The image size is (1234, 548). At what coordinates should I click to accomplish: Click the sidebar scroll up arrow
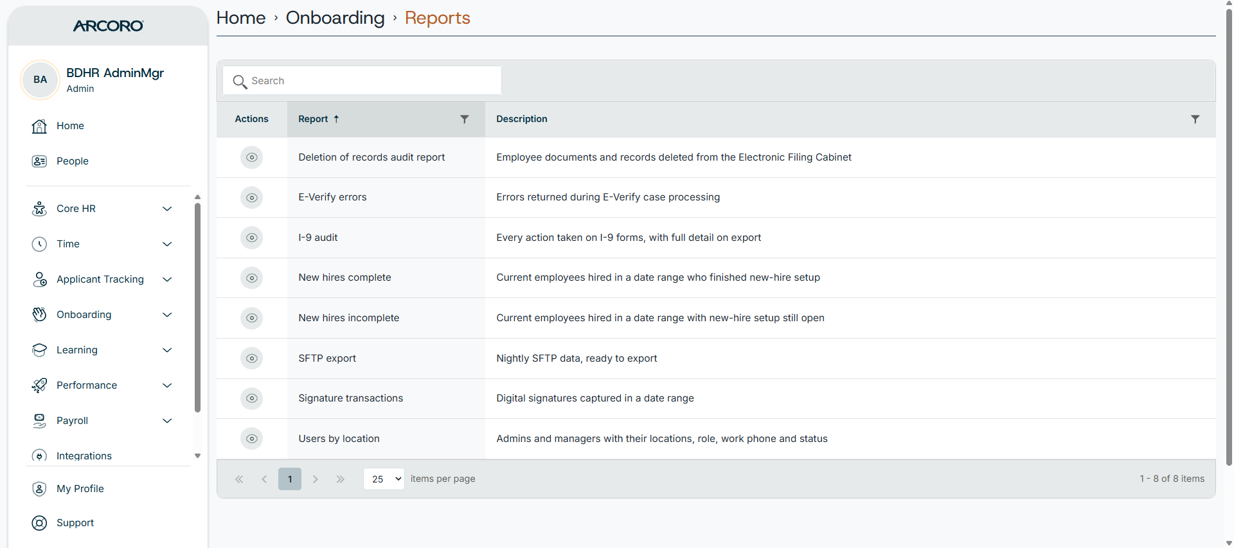(197, 197)
